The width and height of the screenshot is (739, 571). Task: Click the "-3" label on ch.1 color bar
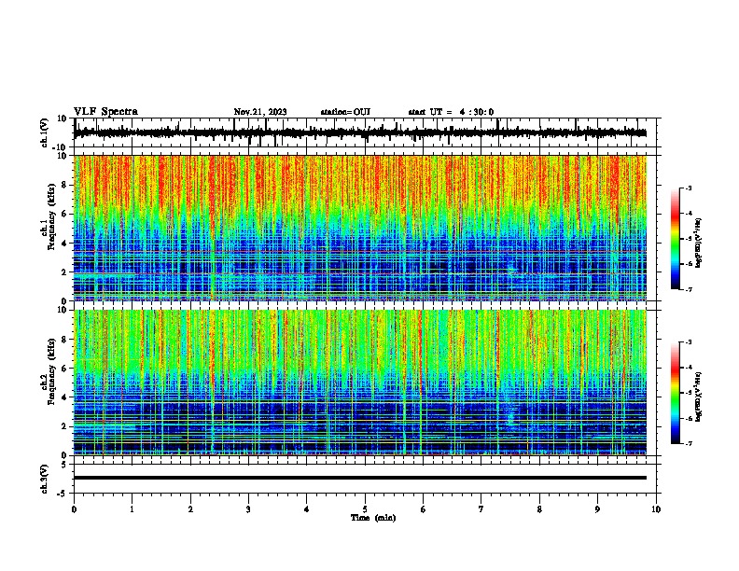[689, 188]
